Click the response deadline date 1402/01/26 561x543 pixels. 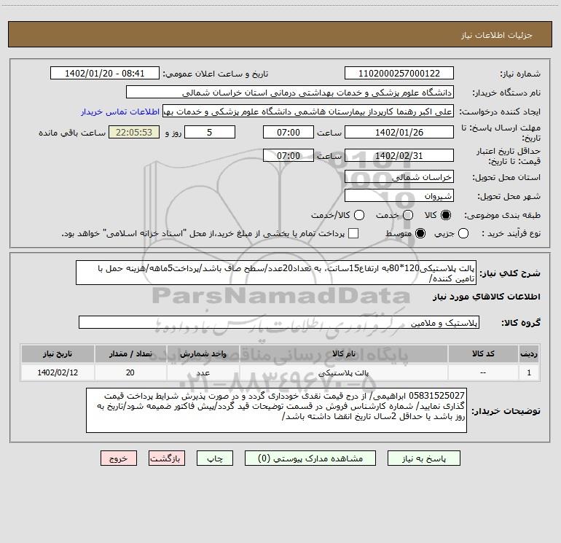click(x=399, y=132)
